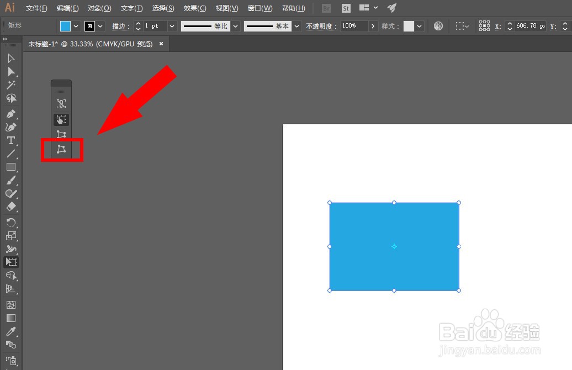Click the blue fill color swatch

click(x=65, y=27)
